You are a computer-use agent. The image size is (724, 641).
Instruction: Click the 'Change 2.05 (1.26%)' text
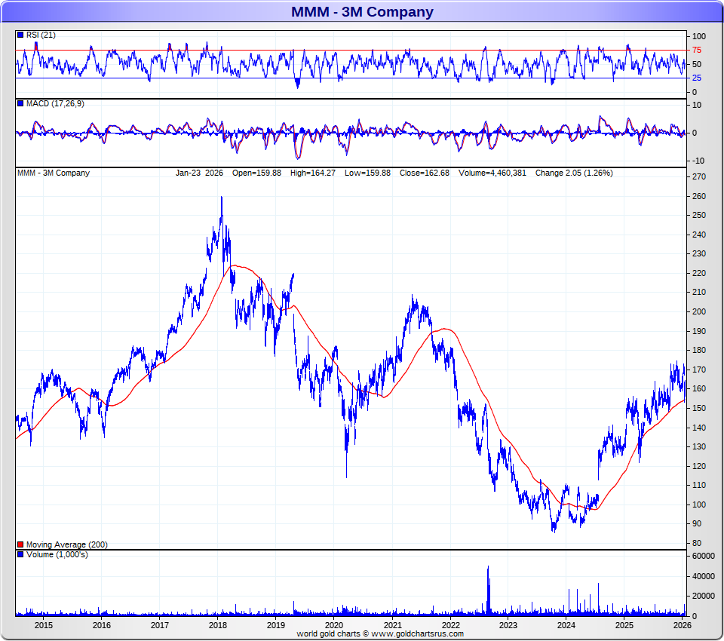pos(574,173)
